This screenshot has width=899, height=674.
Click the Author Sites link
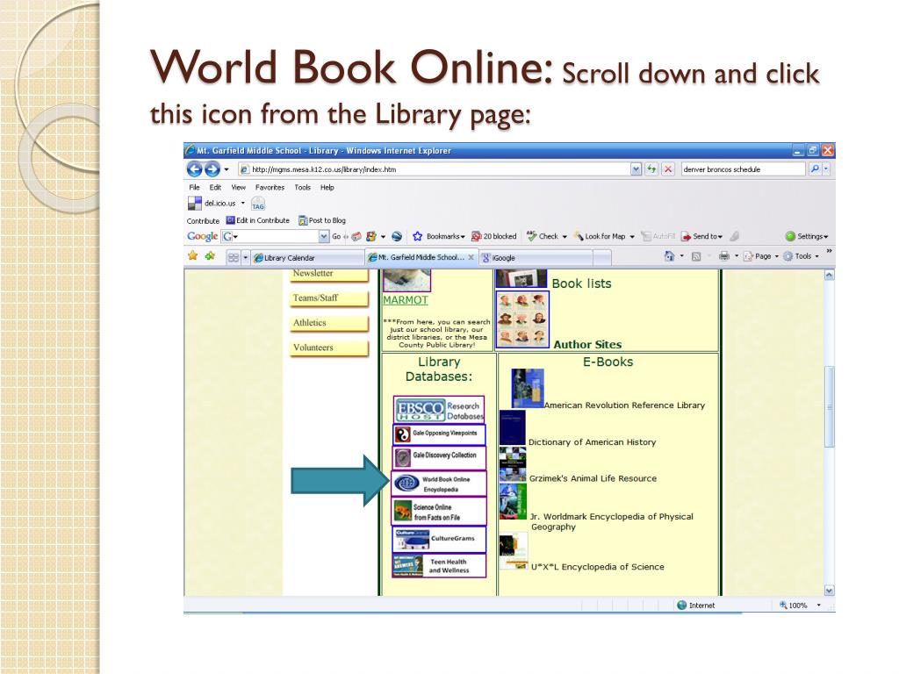click(587, 344)
